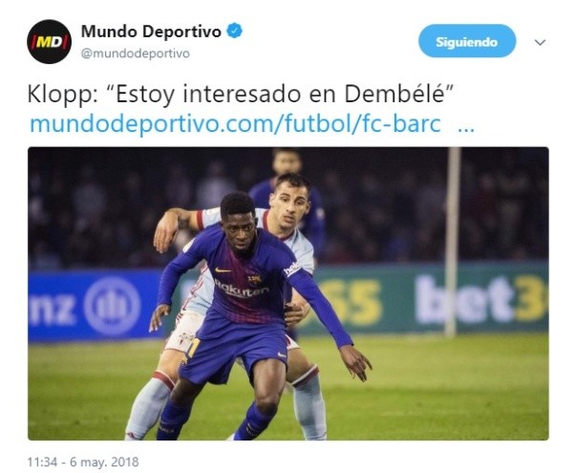This screenshot has width=573, height=473.
Task: Click the blue verified badge checkmark
Action: tap(235, 32)
